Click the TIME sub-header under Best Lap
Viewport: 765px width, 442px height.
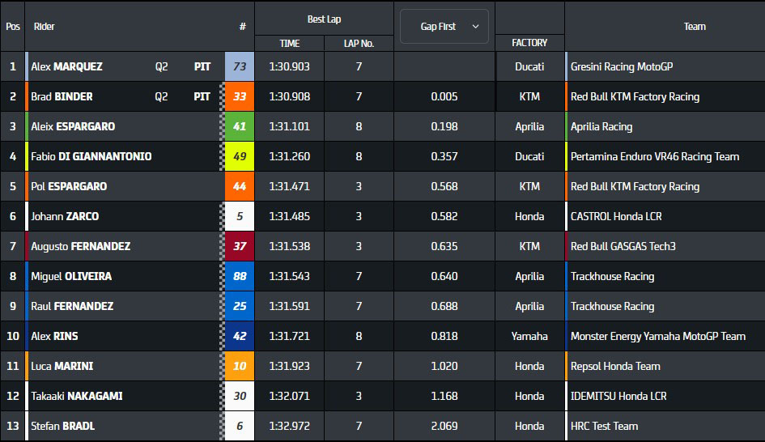(x=289, y=44)
